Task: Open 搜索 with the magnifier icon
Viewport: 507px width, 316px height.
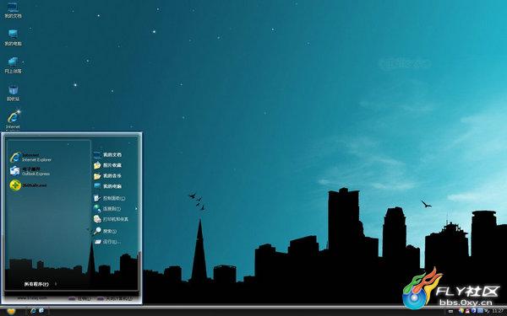Action: [x=105, y=231]
